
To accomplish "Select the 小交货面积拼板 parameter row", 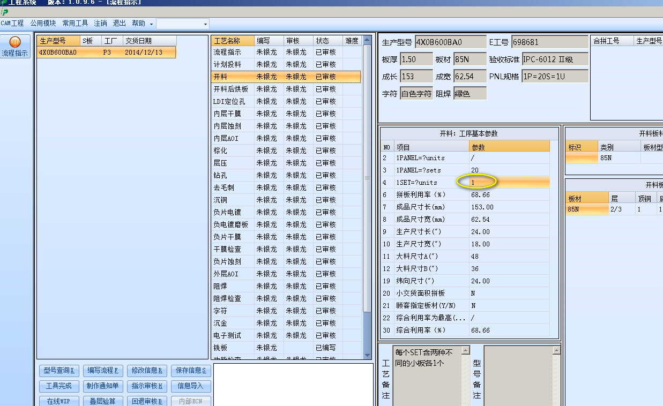I will pyautogui.click(x=465, y=293).
